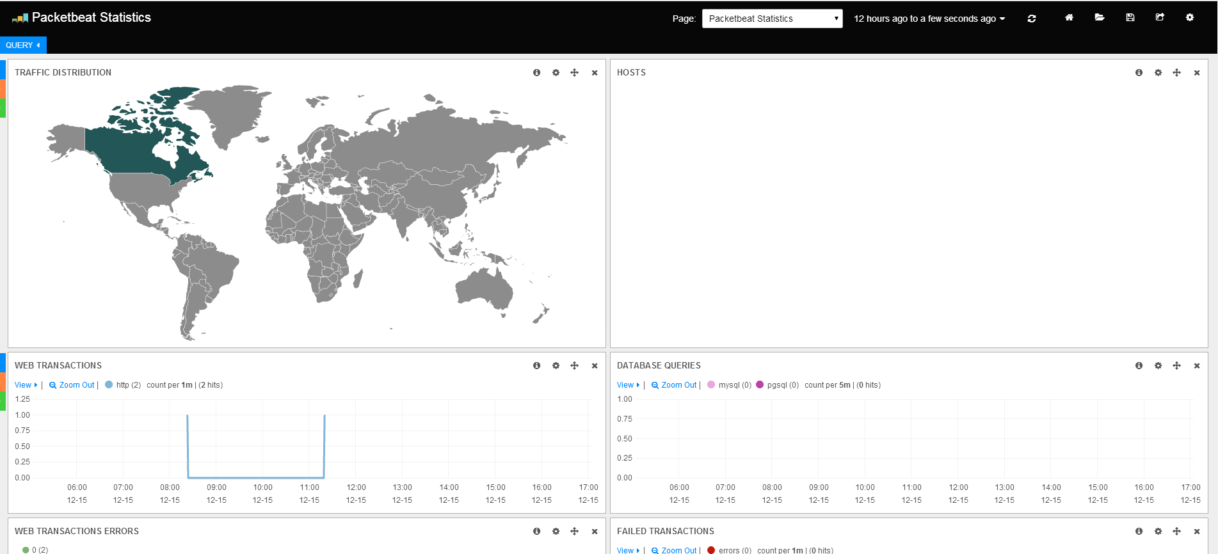This screenshot has height=554, width=1218.
Task: Zoom Out the Failed Transactions chart
Action: tap(674, 550)
